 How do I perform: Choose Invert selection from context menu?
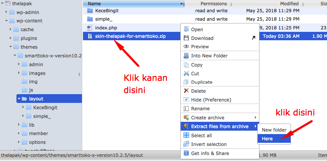(209, 144)
